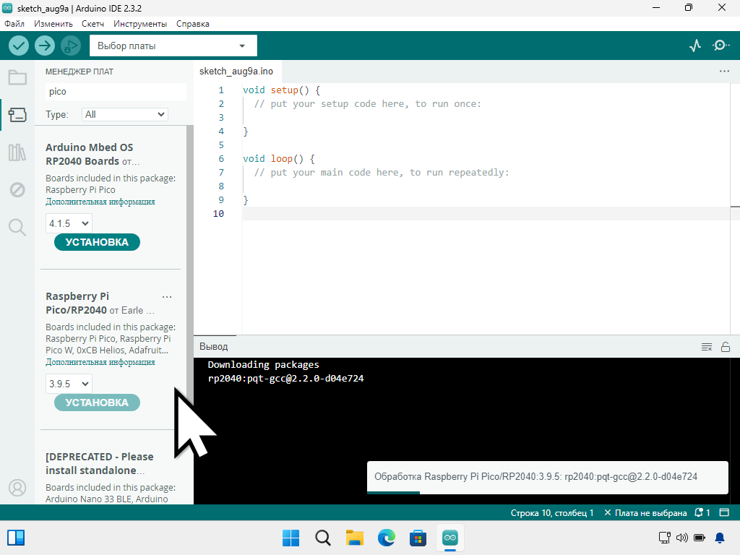This screenshot has width=740, height=555.
Task: Click the void loop() code line
Action: (278, 159)
